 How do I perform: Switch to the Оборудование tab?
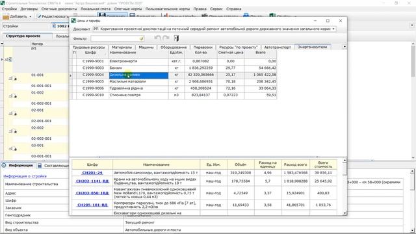tap(174, 47)
